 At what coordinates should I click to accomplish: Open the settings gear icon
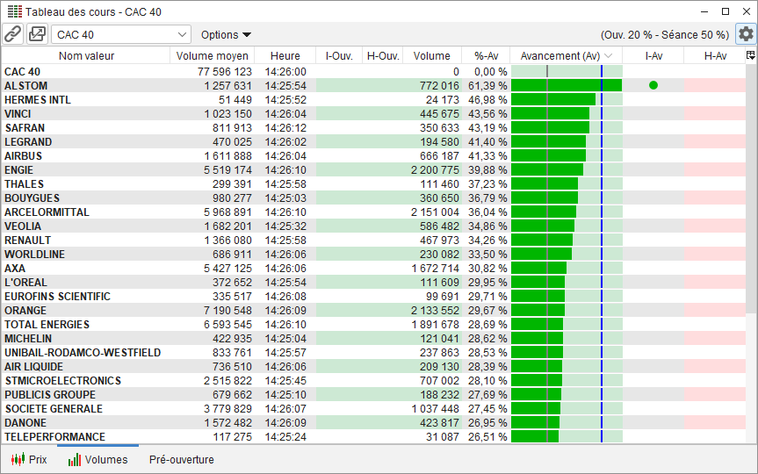pos(746,34)
